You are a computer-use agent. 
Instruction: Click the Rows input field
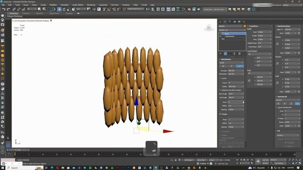point(236,102)
